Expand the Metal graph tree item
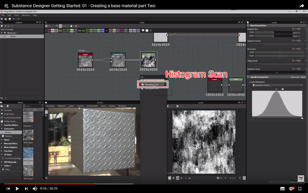 click(x=5, y=36)
